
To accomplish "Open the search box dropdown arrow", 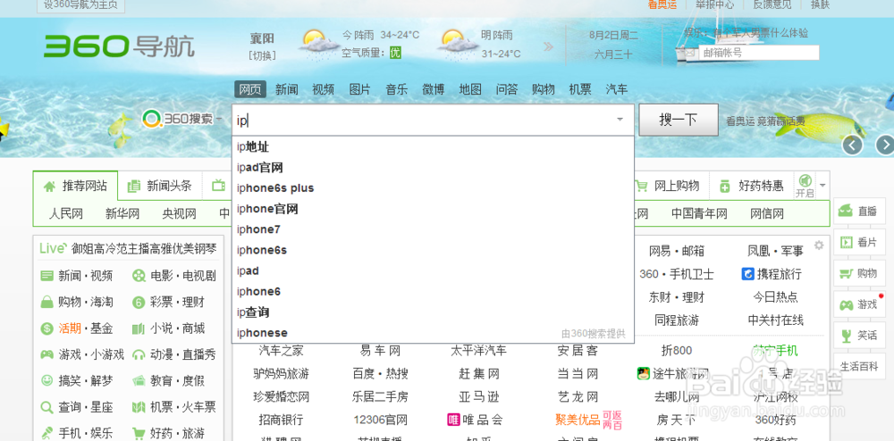I will pos(620,120).
